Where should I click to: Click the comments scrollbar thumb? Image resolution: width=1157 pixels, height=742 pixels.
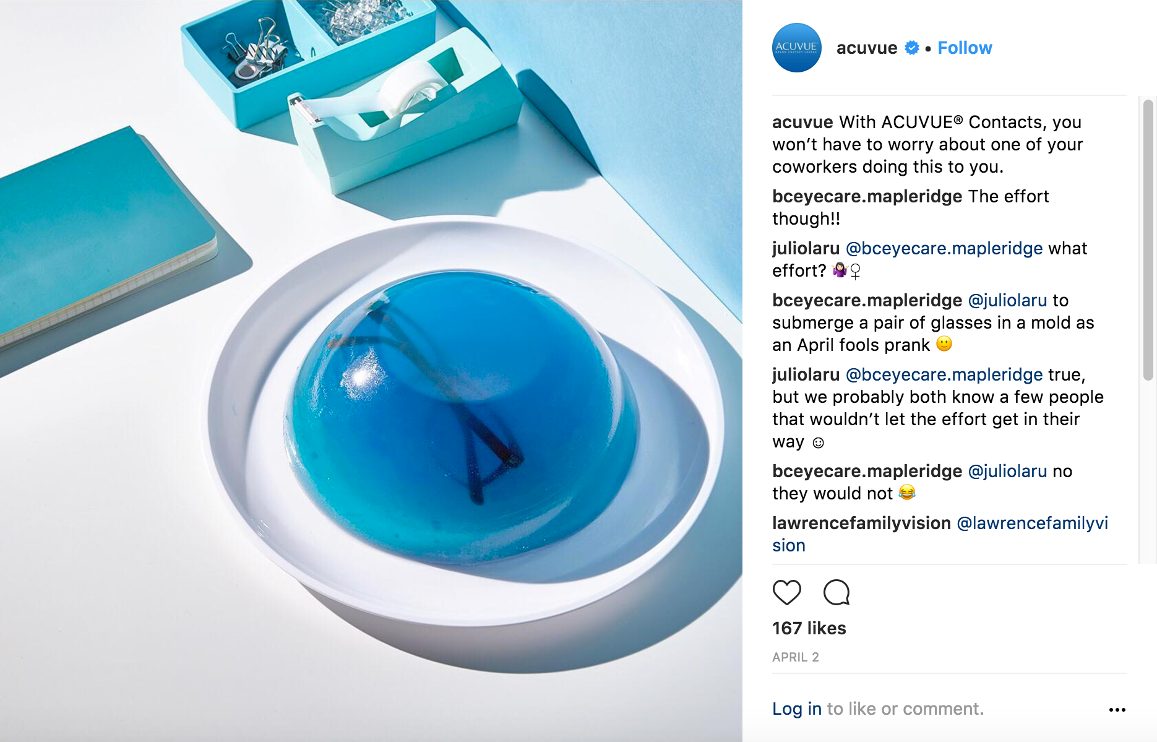[x=1148, y=240]
